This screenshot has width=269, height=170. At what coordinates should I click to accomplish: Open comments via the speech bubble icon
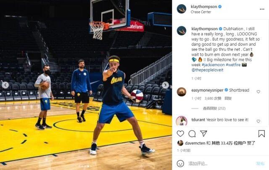coord(192,133)
